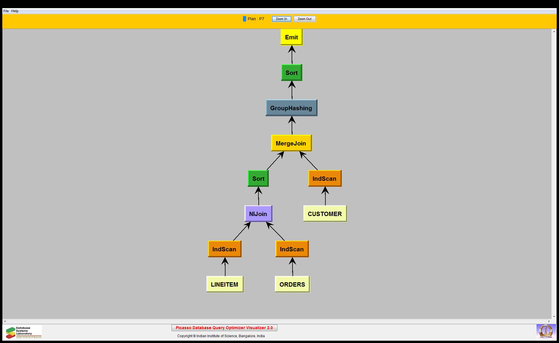Viewport: 559px width, 343px height.
Task: Click the Emit node at the tree top
Action: pyautogui.click(x=291, y=37)
